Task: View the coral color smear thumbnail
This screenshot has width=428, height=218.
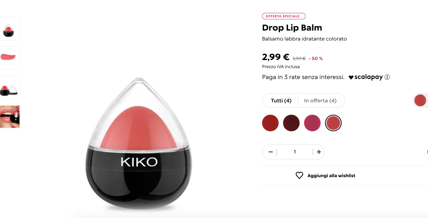Action: point(10,57)
